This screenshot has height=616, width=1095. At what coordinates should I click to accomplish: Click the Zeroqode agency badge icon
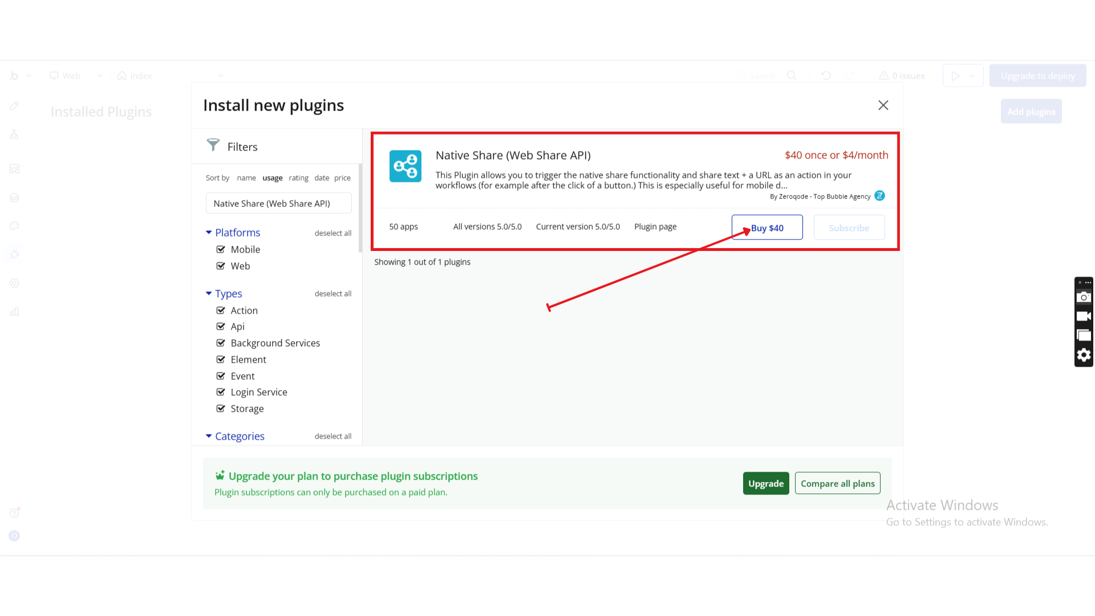879,196
